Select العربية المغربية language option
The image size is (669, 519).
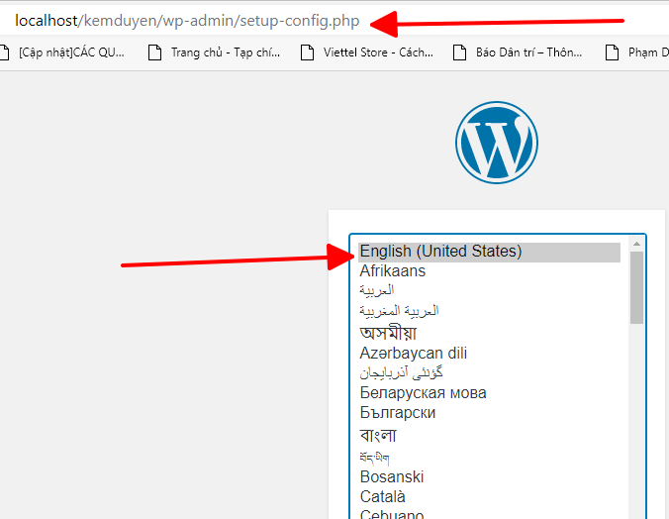(489, 311)
